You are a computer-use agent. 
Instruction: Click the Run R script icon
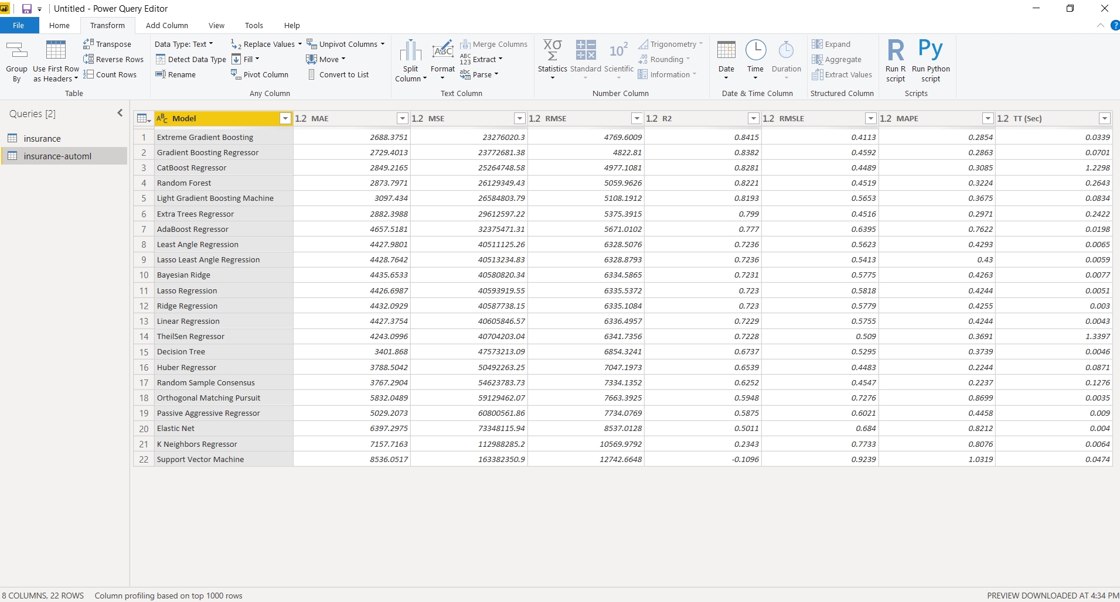point(896,51)
